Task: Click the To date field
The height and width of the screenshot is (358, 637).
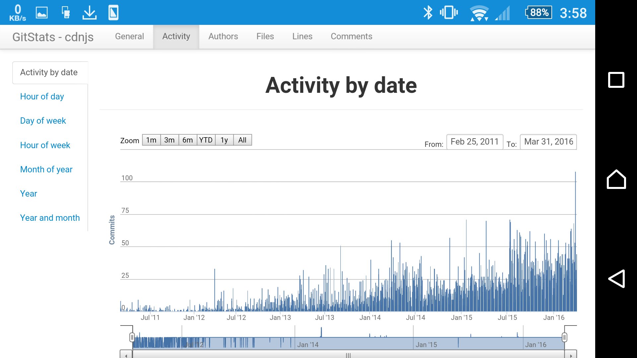Action: click(548, 142)
